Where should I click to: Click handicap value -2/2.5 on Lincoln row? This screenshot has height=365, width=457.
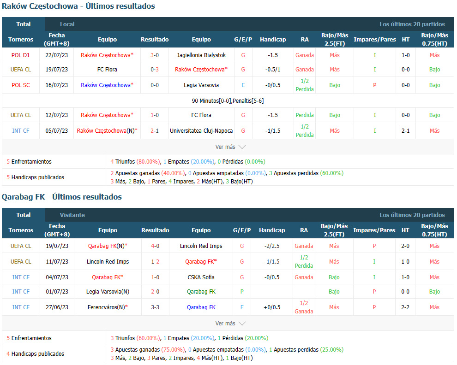272,246
